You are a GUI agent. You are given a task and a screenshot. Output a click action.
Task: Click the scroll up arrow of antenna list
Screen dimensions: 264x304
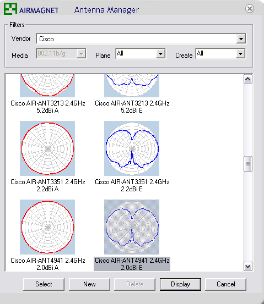[248, 79]
